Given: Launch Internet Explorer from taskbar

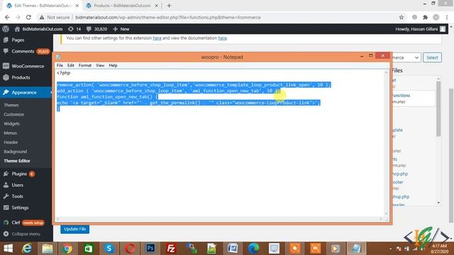Looking at the screenshot, I should pos(27,249).
